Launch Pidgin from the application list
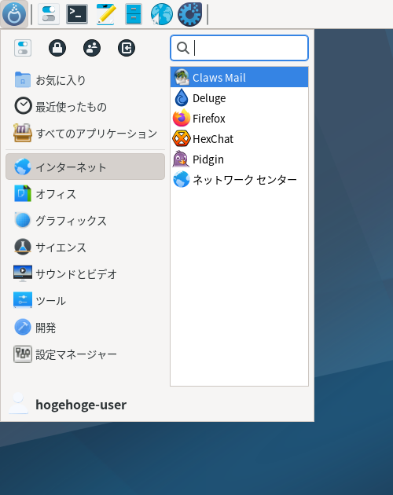Screen dimensions: 393x495 pyautogui.click(x=239, y=159)
